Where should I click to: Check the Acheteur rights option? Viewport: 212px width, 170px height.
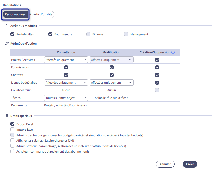point(12,151)
